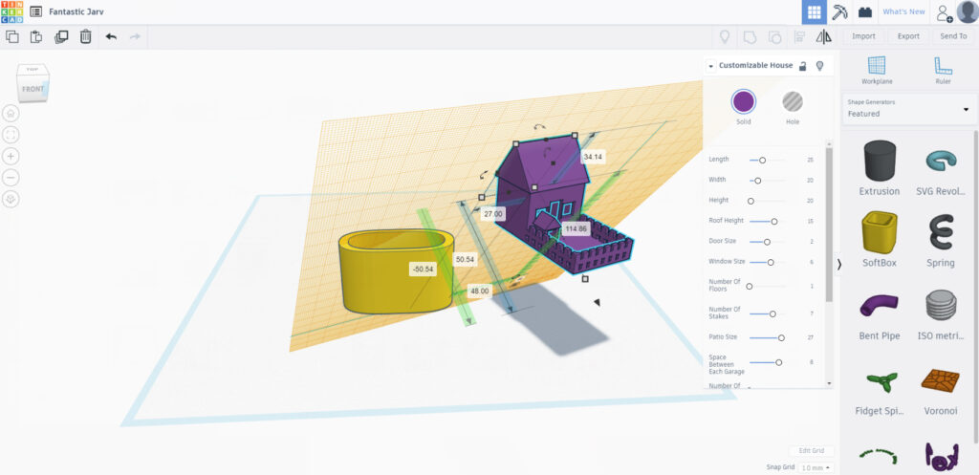Click the 27.00 dimension value

click(x=493, y=214)
